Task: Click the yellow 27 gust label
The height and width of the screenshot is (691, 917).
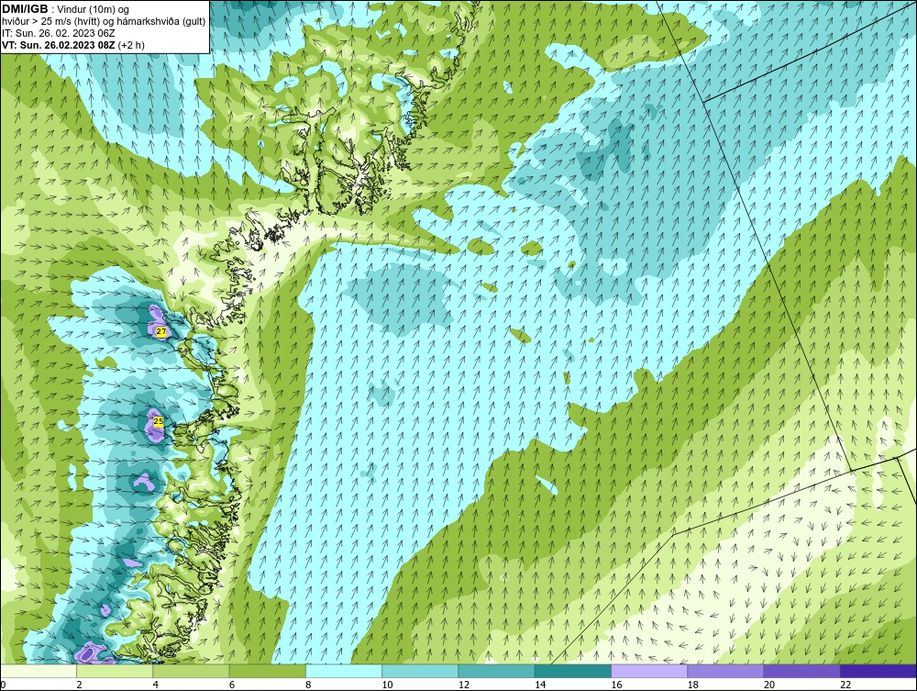Action: (x=161, y=332)
